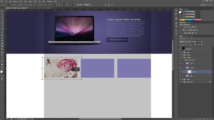Click the reference point location icon

tap(9, 5)
